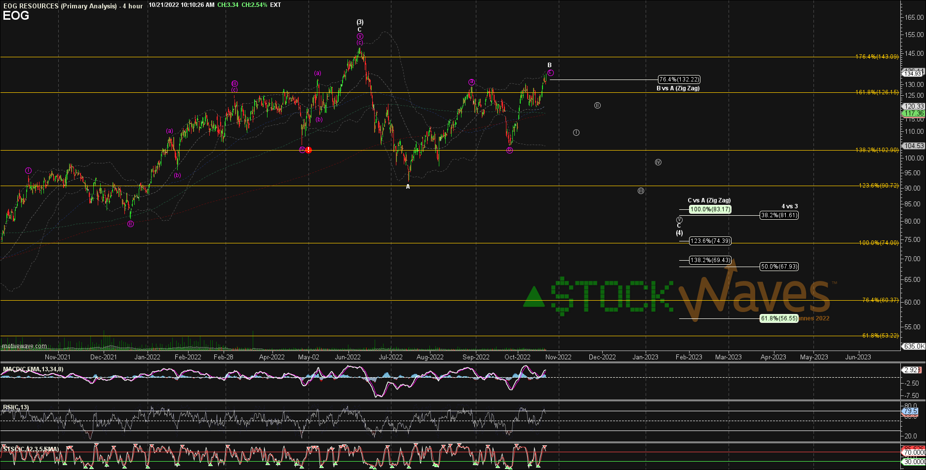The height and width of the screenshot is (470, 926).
Task: Open the MACD(C,EMA,13,34,8) study label
Action: click(x=33, y=369)
